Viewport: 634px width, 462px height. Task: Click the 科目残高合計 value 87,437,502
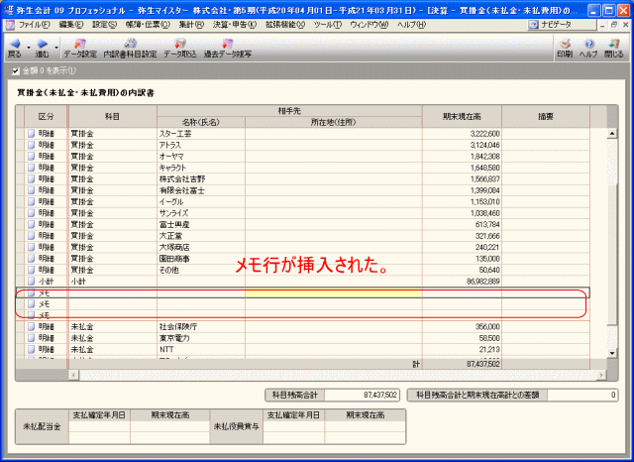362,395
